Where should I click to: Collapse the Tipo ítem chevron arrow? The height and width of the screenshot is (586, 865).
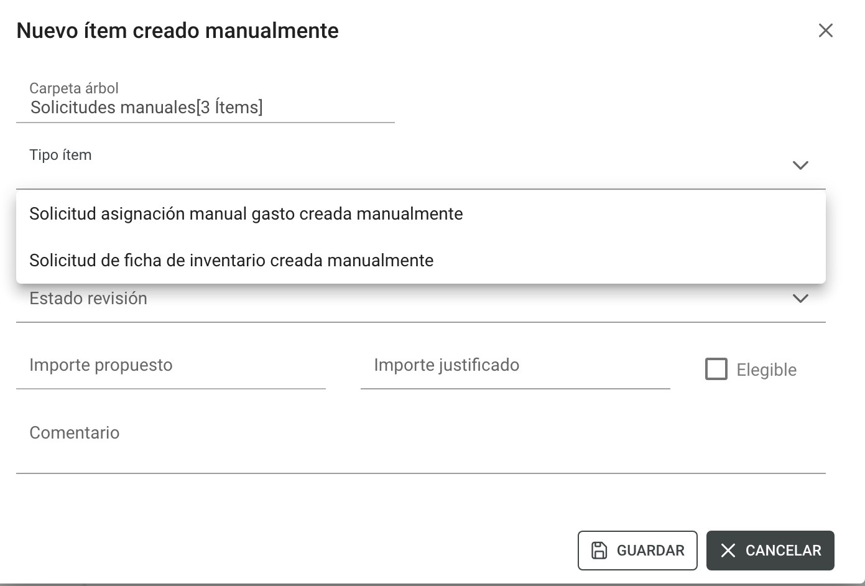point(800,165)
